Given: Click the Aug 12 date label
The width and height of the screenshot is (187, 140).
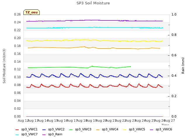Looking at the screenshot, I should (23, 120).
